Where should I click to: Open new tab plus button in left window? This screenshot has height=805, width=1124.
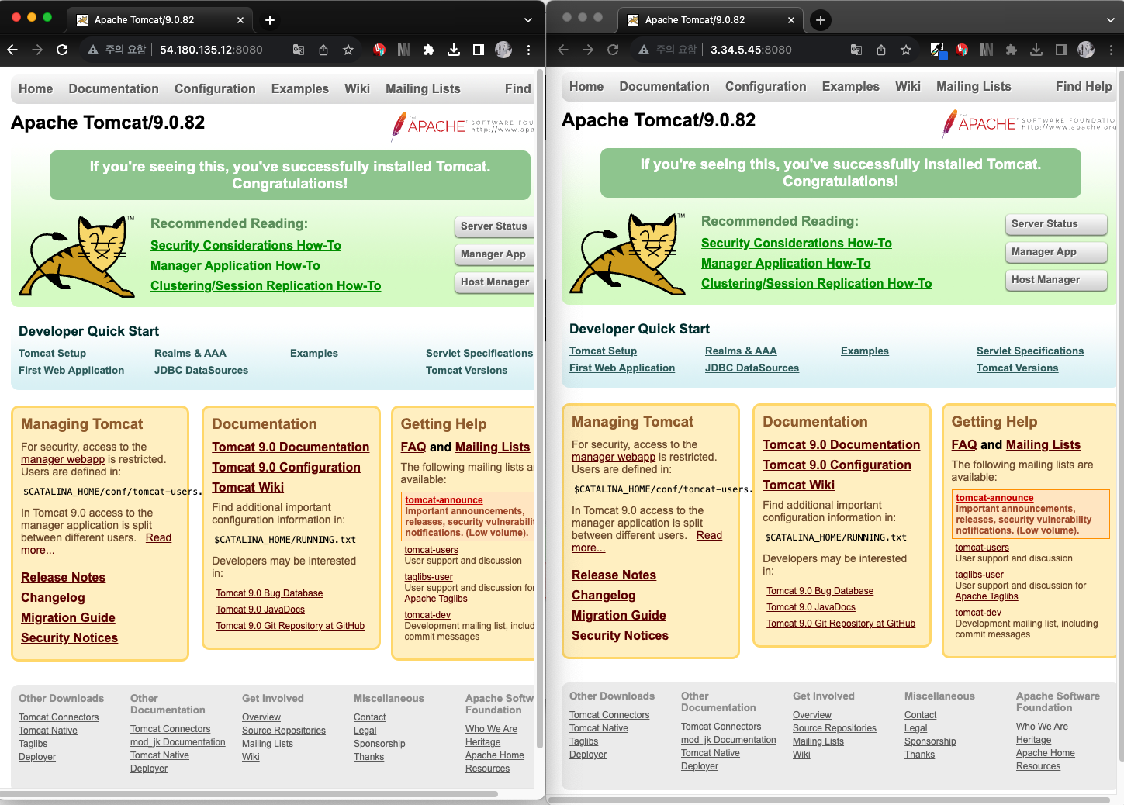[270, 20]
